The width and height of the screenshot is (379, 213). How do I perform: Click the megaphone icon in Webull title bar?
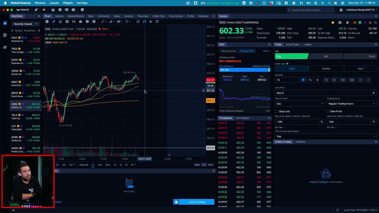[x=44, y=10]
